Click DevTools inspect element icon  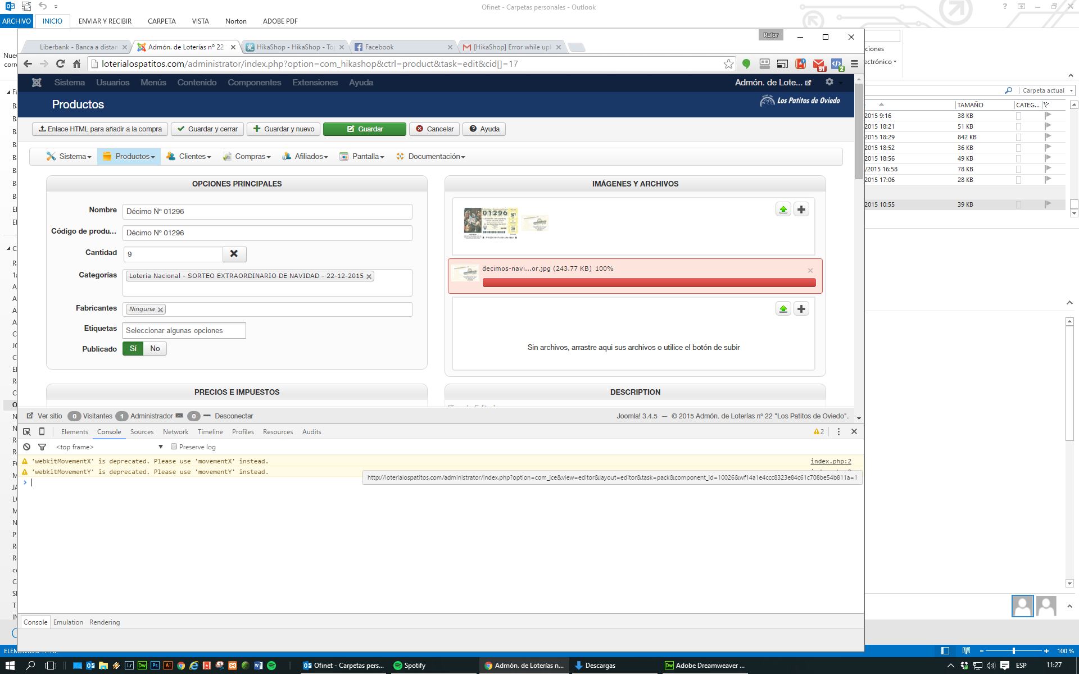click(26, 431)
